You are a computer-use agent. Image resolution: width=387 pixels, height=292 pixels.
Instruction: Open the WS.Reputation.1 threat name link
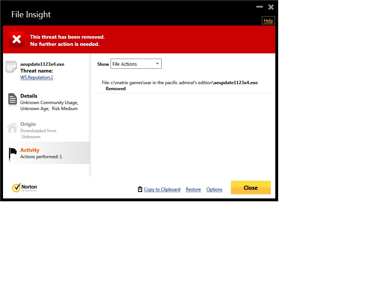tap(36, 77)
